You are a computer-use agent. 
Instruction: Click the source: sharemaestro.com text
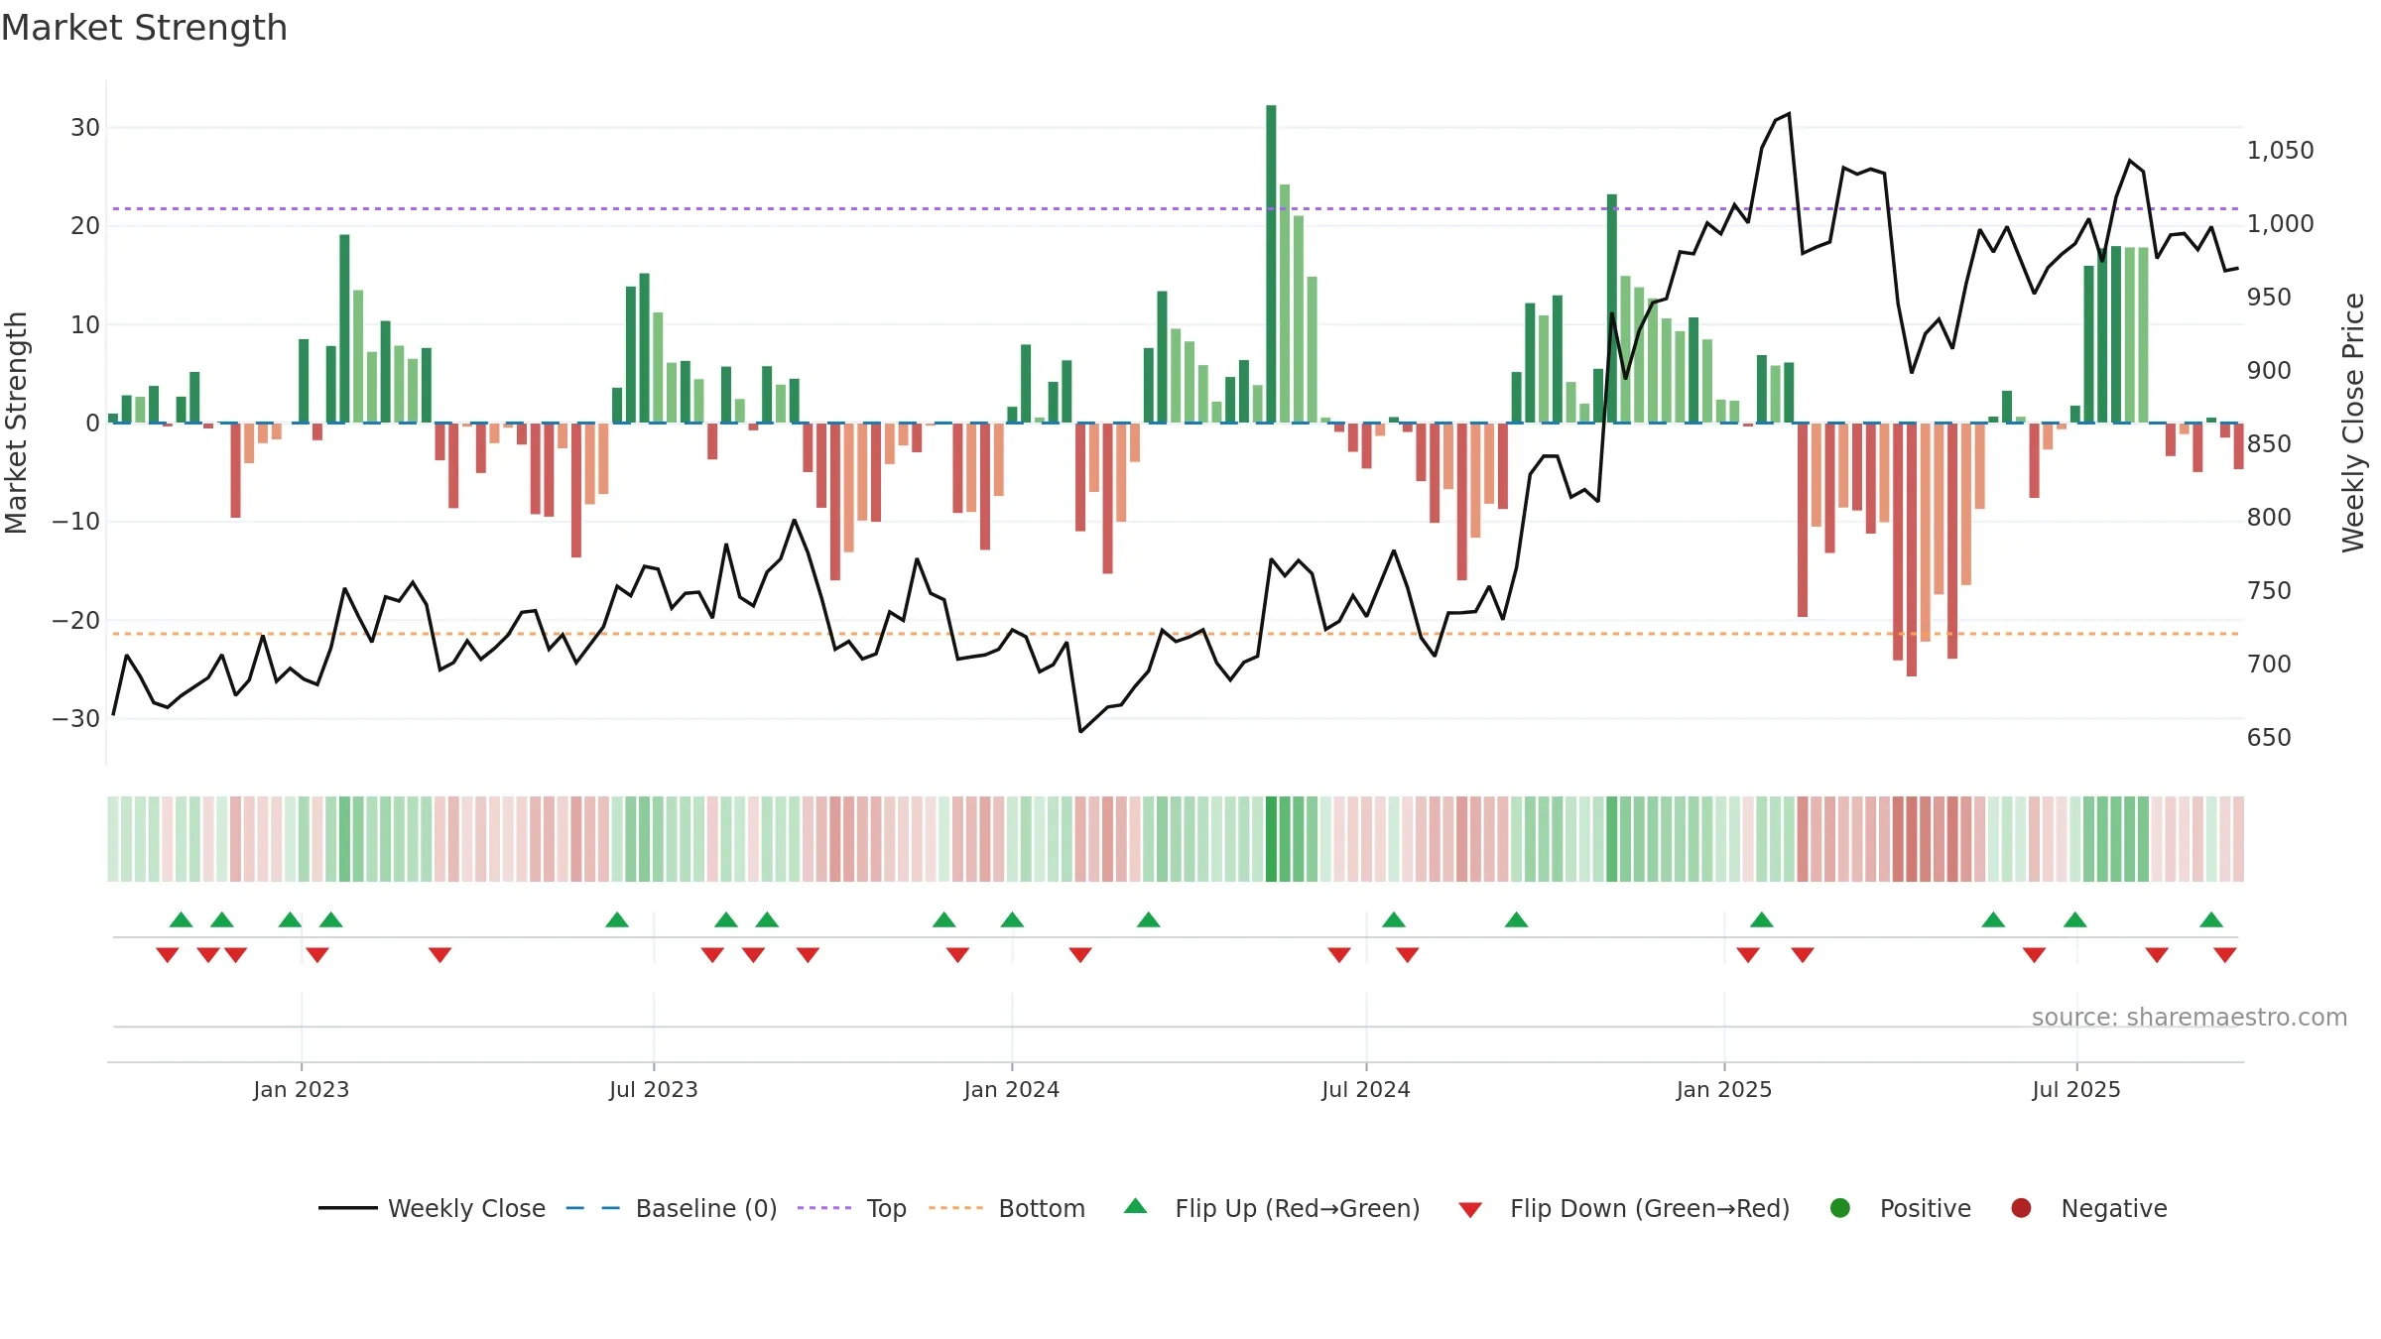[x=2190, y=1018]
